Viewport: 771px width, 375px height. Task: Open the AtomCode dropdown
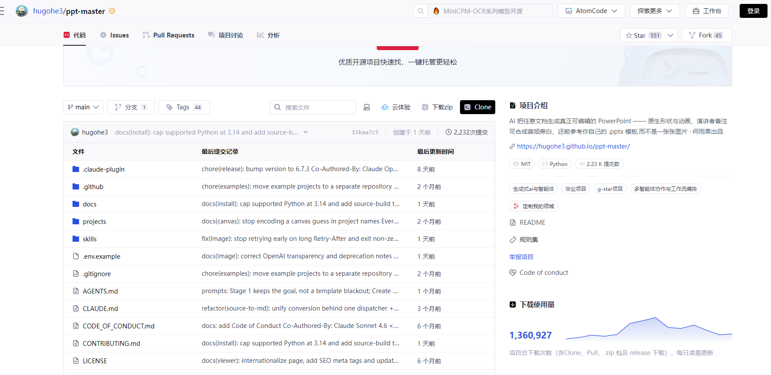[592, 11]
